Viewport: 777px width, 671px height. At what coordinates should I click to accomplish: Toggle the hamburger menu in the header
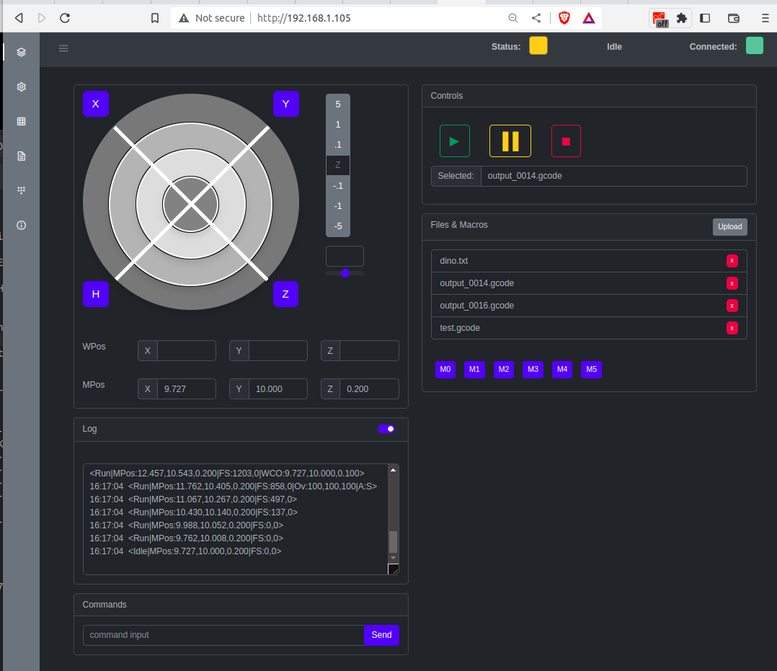(63, 48)
